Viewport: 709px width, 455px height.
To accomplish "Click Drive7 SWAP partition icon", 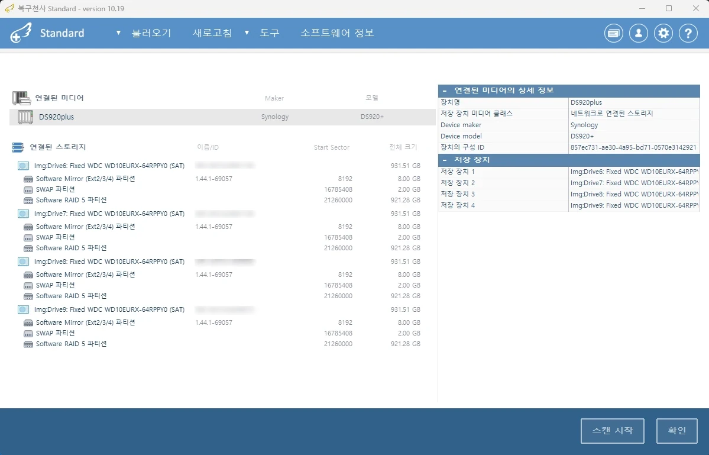I will coord(28,238).
